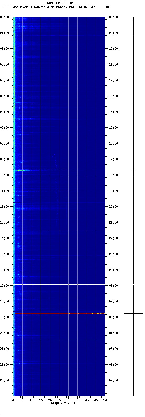The image size is (145, 417).
Task: Click the PST 17:00 time label
Action: [5, 286]
